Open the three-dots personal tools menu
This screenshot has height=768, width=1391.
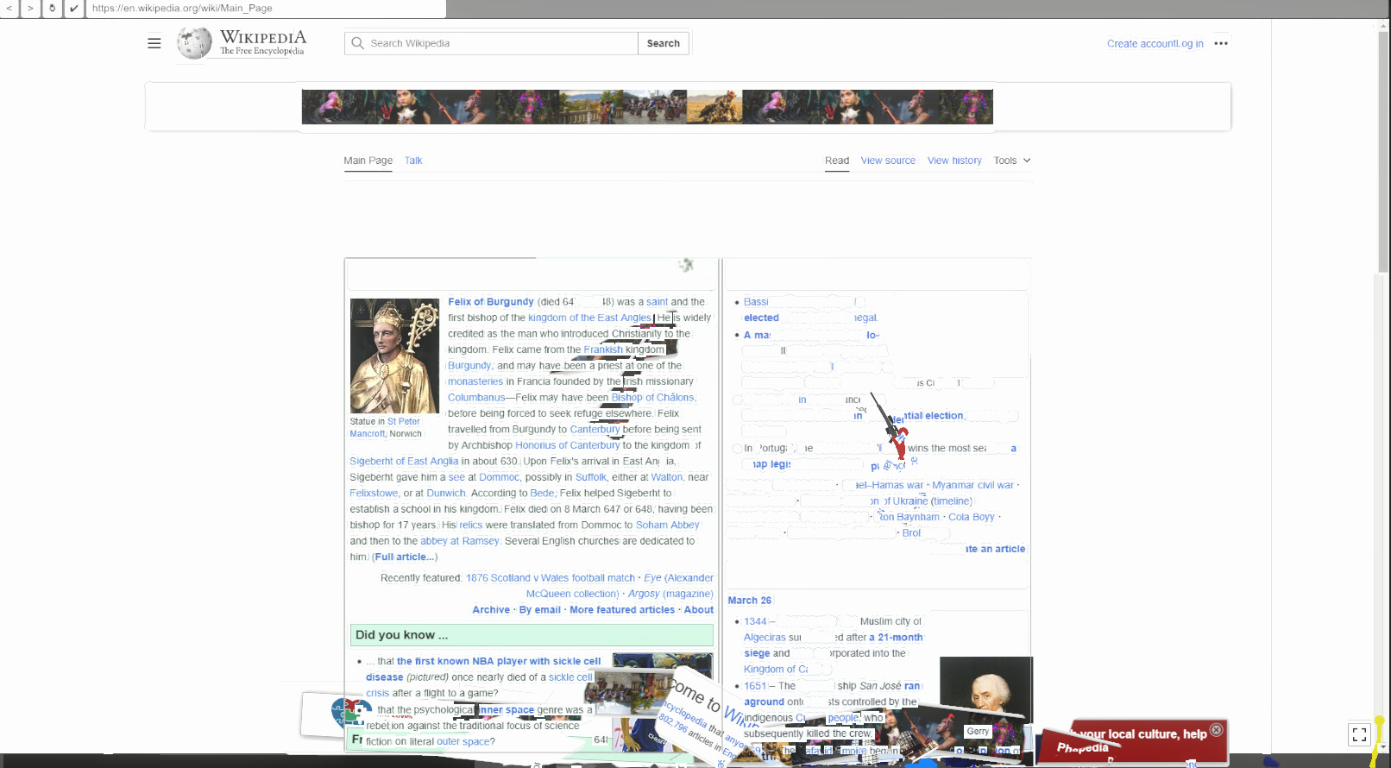(1220, 43)
